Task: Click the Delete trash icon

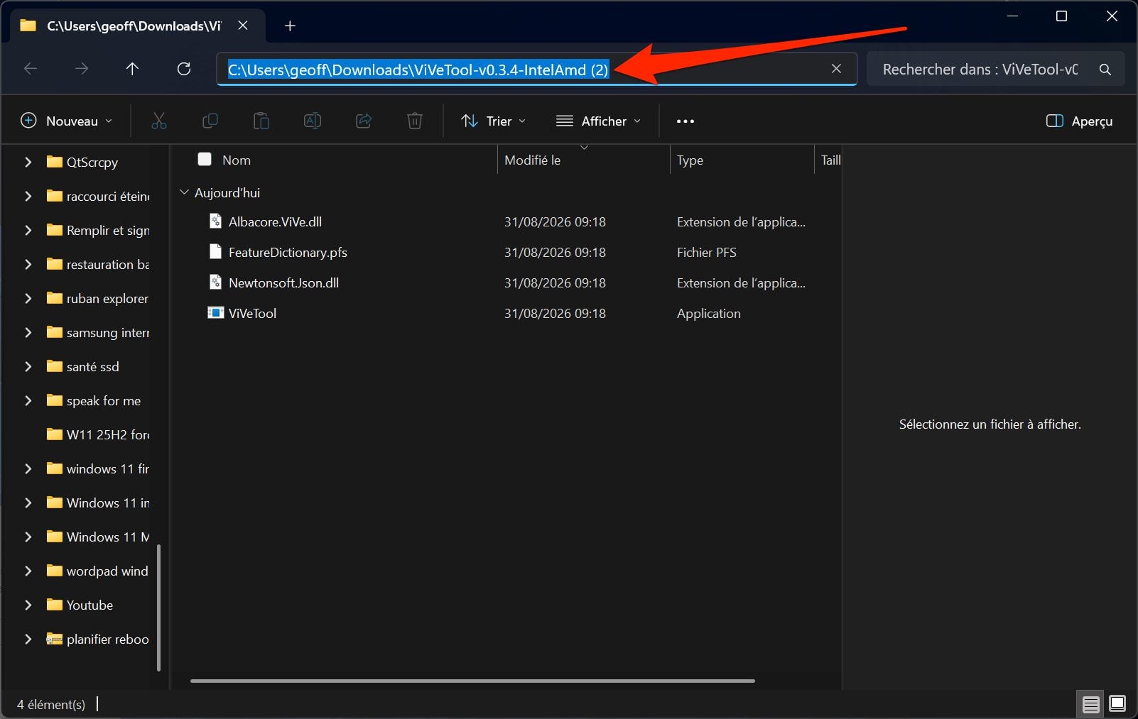Action: click(x=415, y=121)
